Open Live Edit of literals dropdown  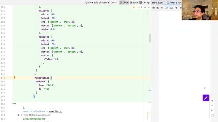pyautogui.click(x=101, y=2)
